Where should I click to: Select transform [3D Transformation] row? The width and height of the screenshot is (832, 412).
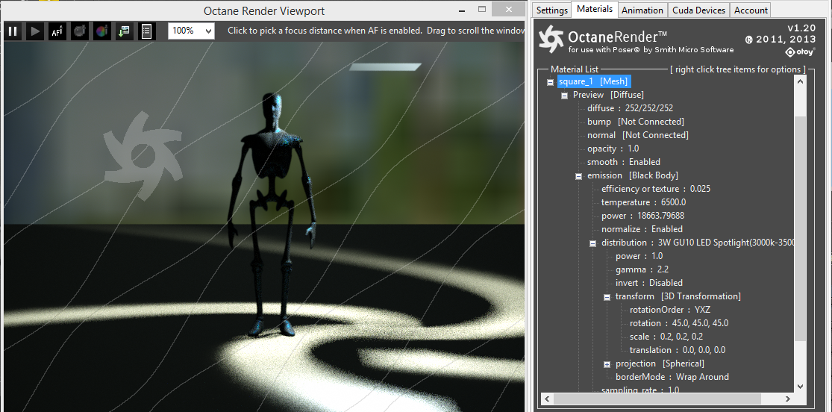pyautogui.click(x=678, y=296)
